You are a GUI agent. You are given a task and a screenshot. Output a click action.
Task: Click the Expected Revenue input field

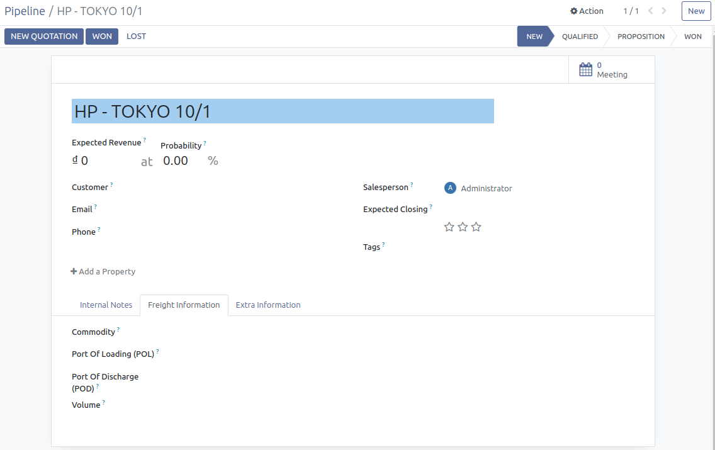tap(107, 160)
